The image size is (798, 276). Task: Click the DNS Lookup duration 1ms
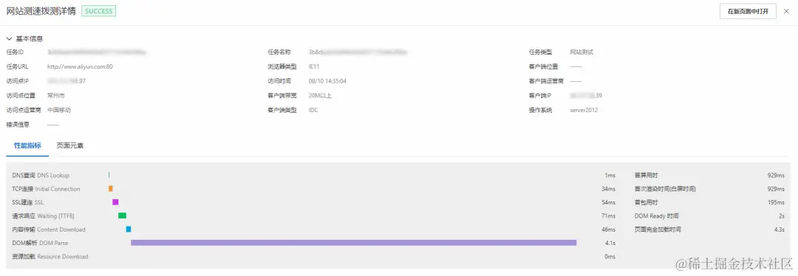point(610,176)
